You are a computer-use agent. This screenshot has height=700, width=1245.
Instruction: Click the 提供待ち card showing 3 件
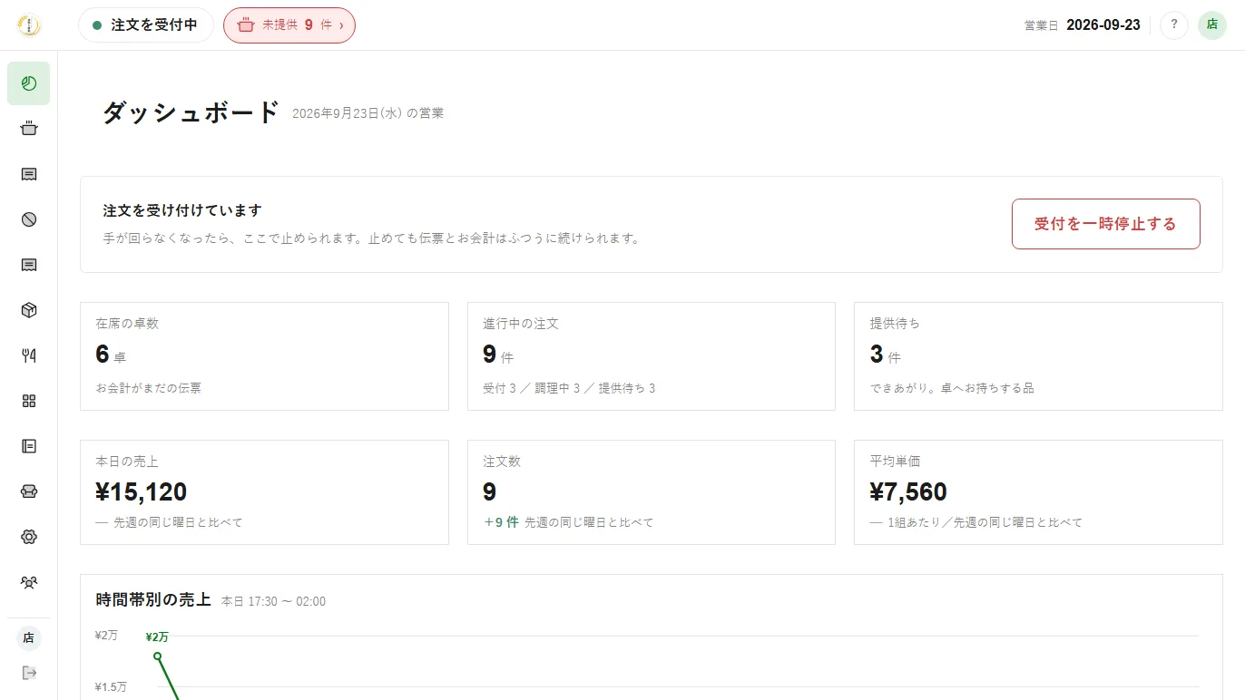click(1038, 356)
